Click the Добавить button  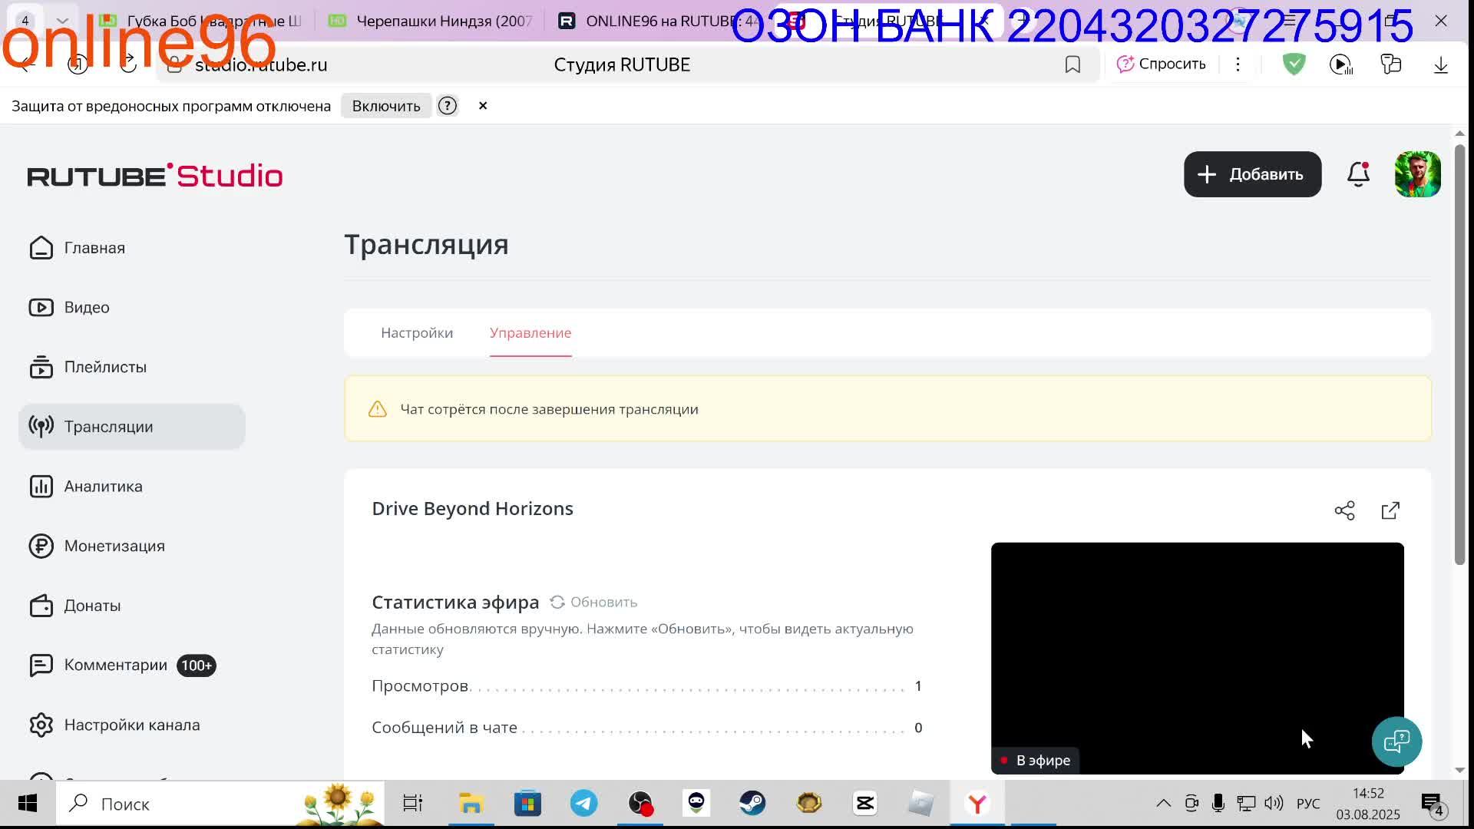[1252, 174]
